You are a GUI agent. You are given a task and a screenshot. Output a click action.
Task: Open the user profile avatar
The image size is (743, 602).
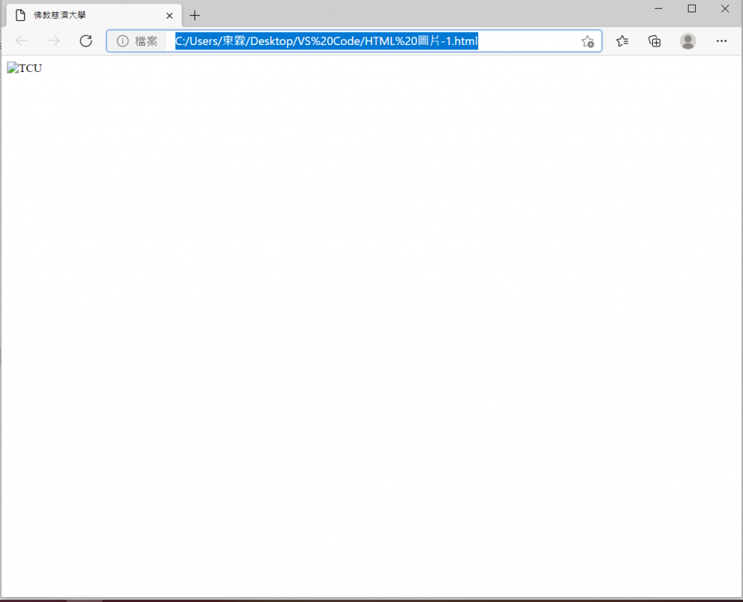(x=688, y=41)
